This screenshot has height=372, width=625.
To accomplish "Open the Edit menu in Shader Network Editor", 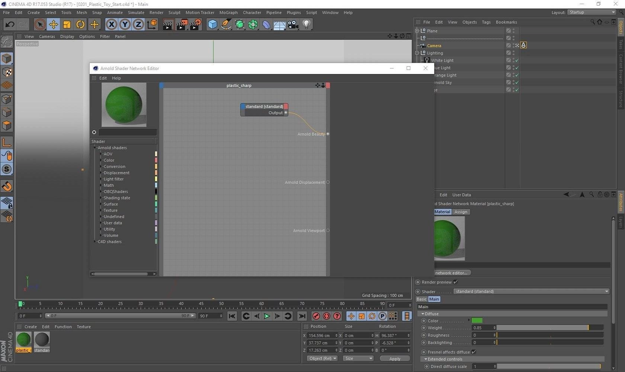I will [x=103, y=78].
